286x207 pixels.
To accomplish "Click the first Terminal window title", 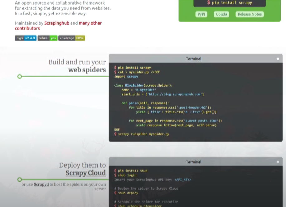I will 193,59.
